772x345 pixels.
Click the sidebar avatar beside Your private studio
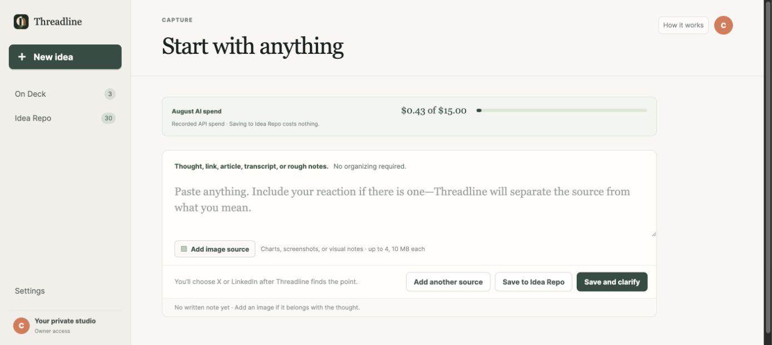21,326
